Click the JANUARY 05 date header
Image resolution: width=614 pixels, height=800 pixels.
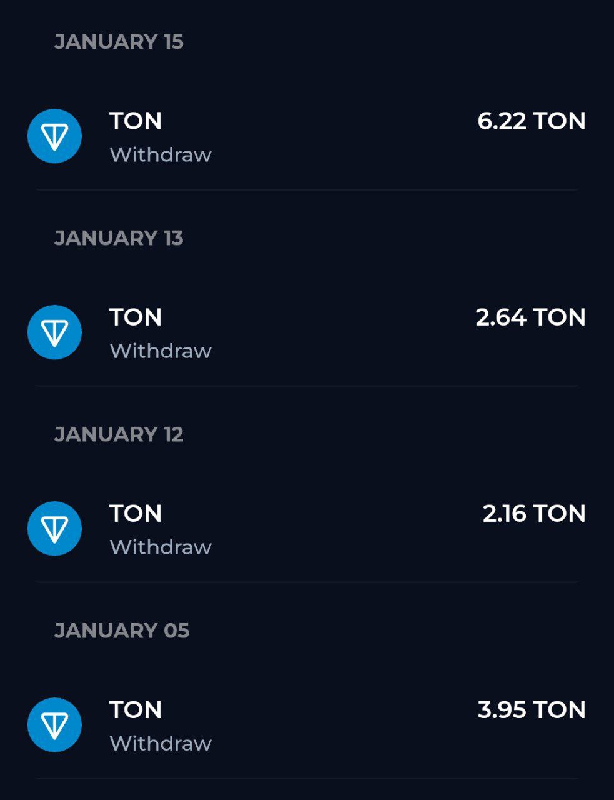[x=122, y=631]
